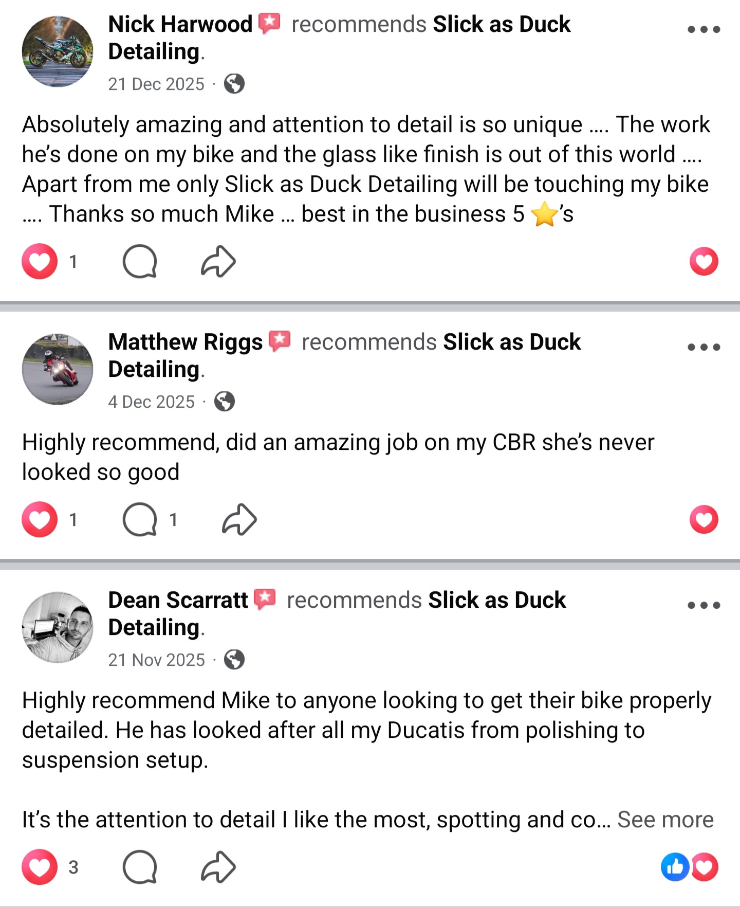This screenshot has width=740, height=907.
Task: Share Nick Harwood's review post
Action: click(x=218, y=262)
